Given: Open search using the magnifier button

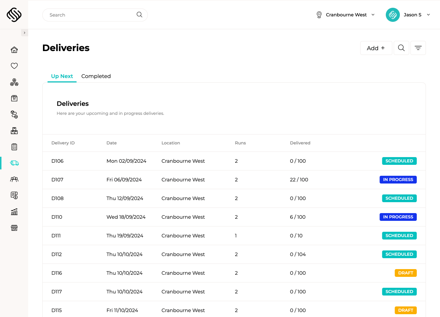Looking at the screenshot, I should coord(401,48).
